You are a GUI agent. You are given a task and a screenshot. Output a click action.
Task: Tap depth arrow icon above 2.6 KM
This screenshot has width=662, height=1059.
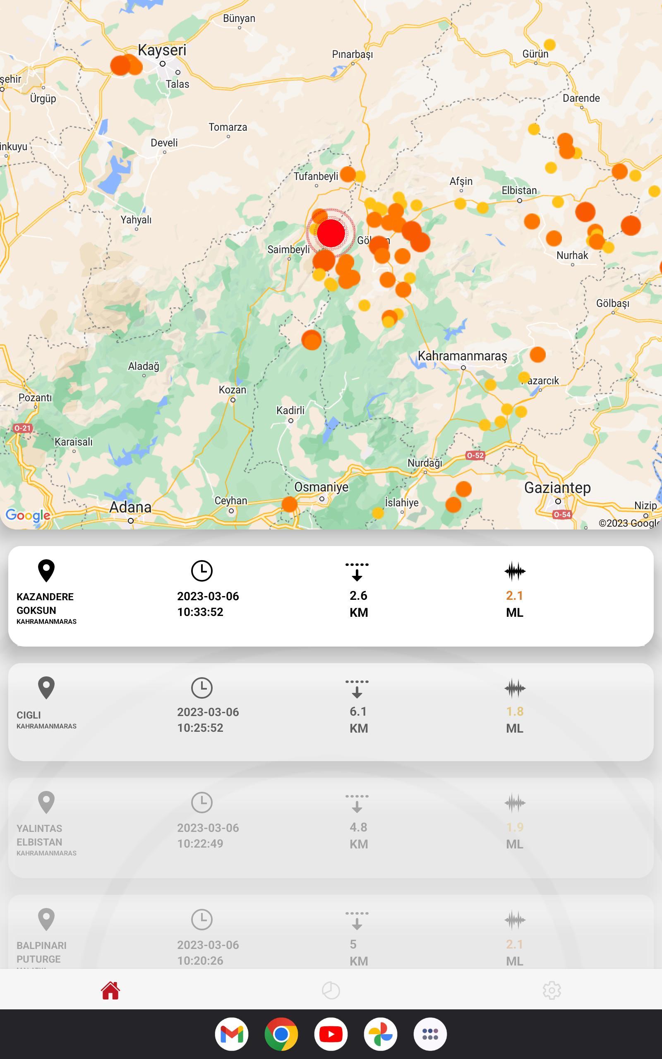(x=357, y=572)
